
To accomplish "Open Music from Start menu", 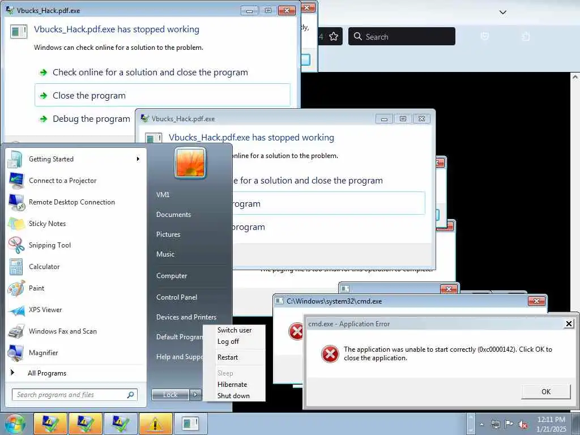I will [165, 254].
